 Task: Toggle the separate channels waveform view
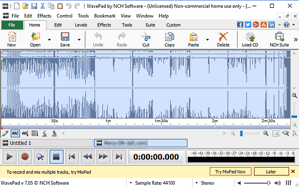tap(25, 133)
